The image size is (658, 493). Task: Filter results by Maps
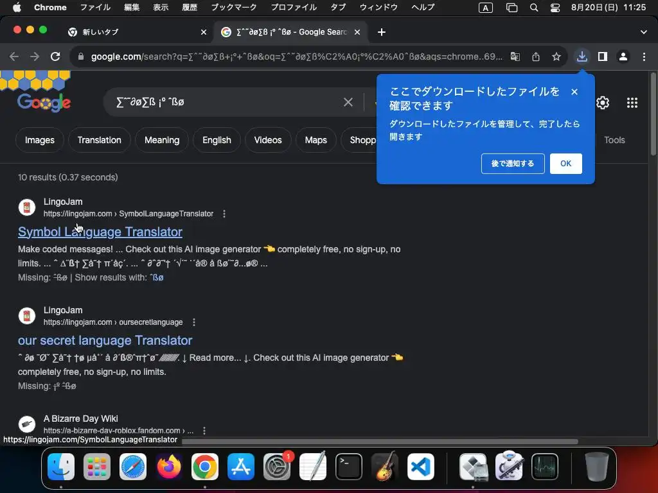point(316,140)
